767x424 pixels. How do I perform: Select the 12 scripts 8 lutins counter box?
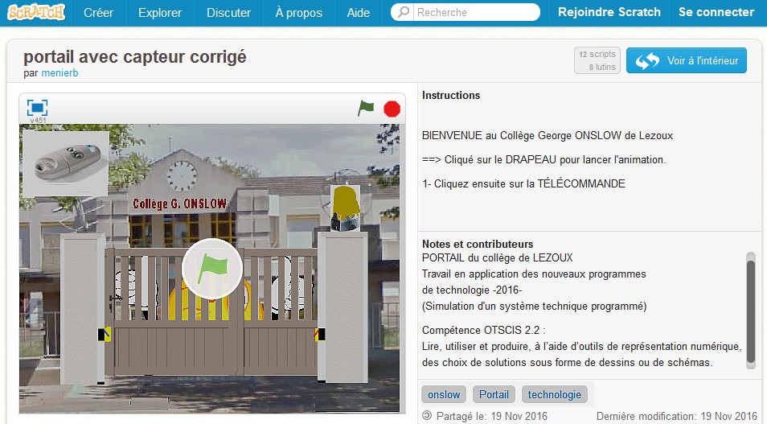[597, 60]
